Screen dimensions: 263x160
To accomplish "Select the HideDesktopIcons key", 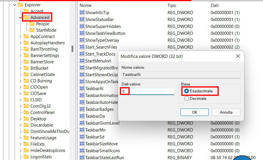I will (x=48, y=151).
